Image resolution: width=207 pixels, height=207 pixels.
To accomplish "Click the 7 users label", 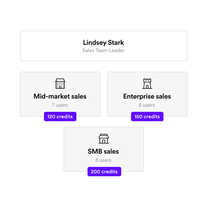I will 60,105.
